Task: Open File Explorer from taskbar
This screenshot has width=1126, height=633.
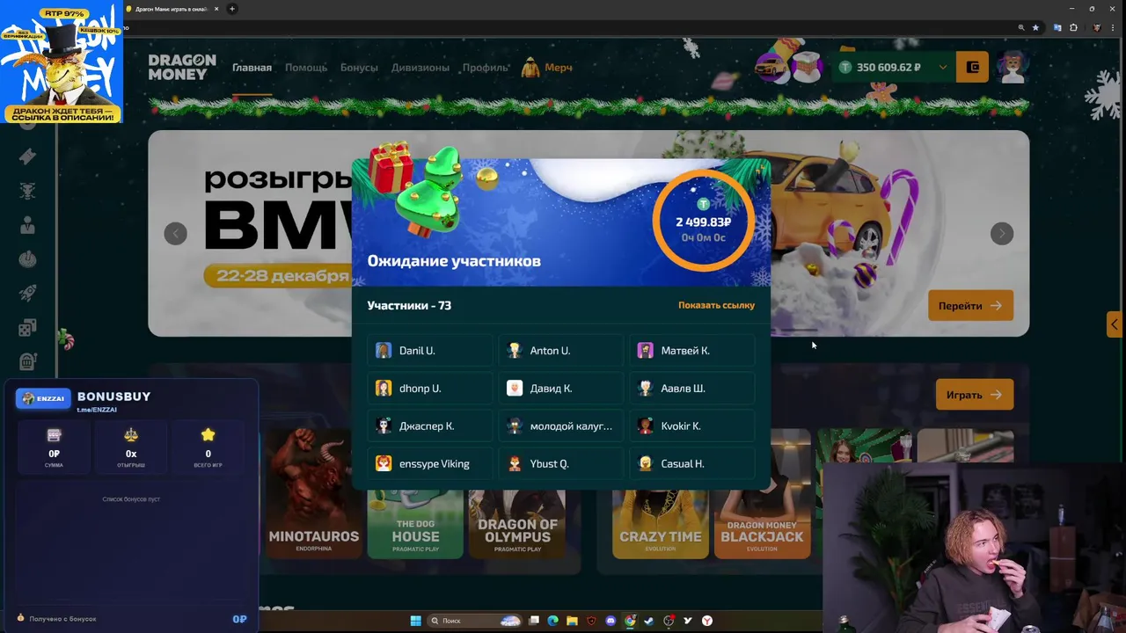Action: coord(572,621)
